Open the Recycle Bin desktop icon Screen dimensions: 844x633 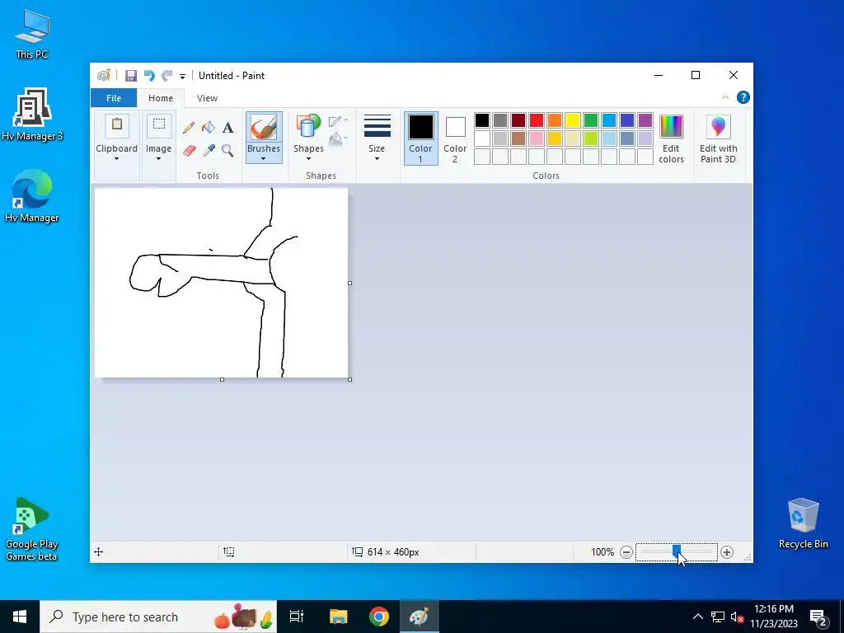coord(803,523)
